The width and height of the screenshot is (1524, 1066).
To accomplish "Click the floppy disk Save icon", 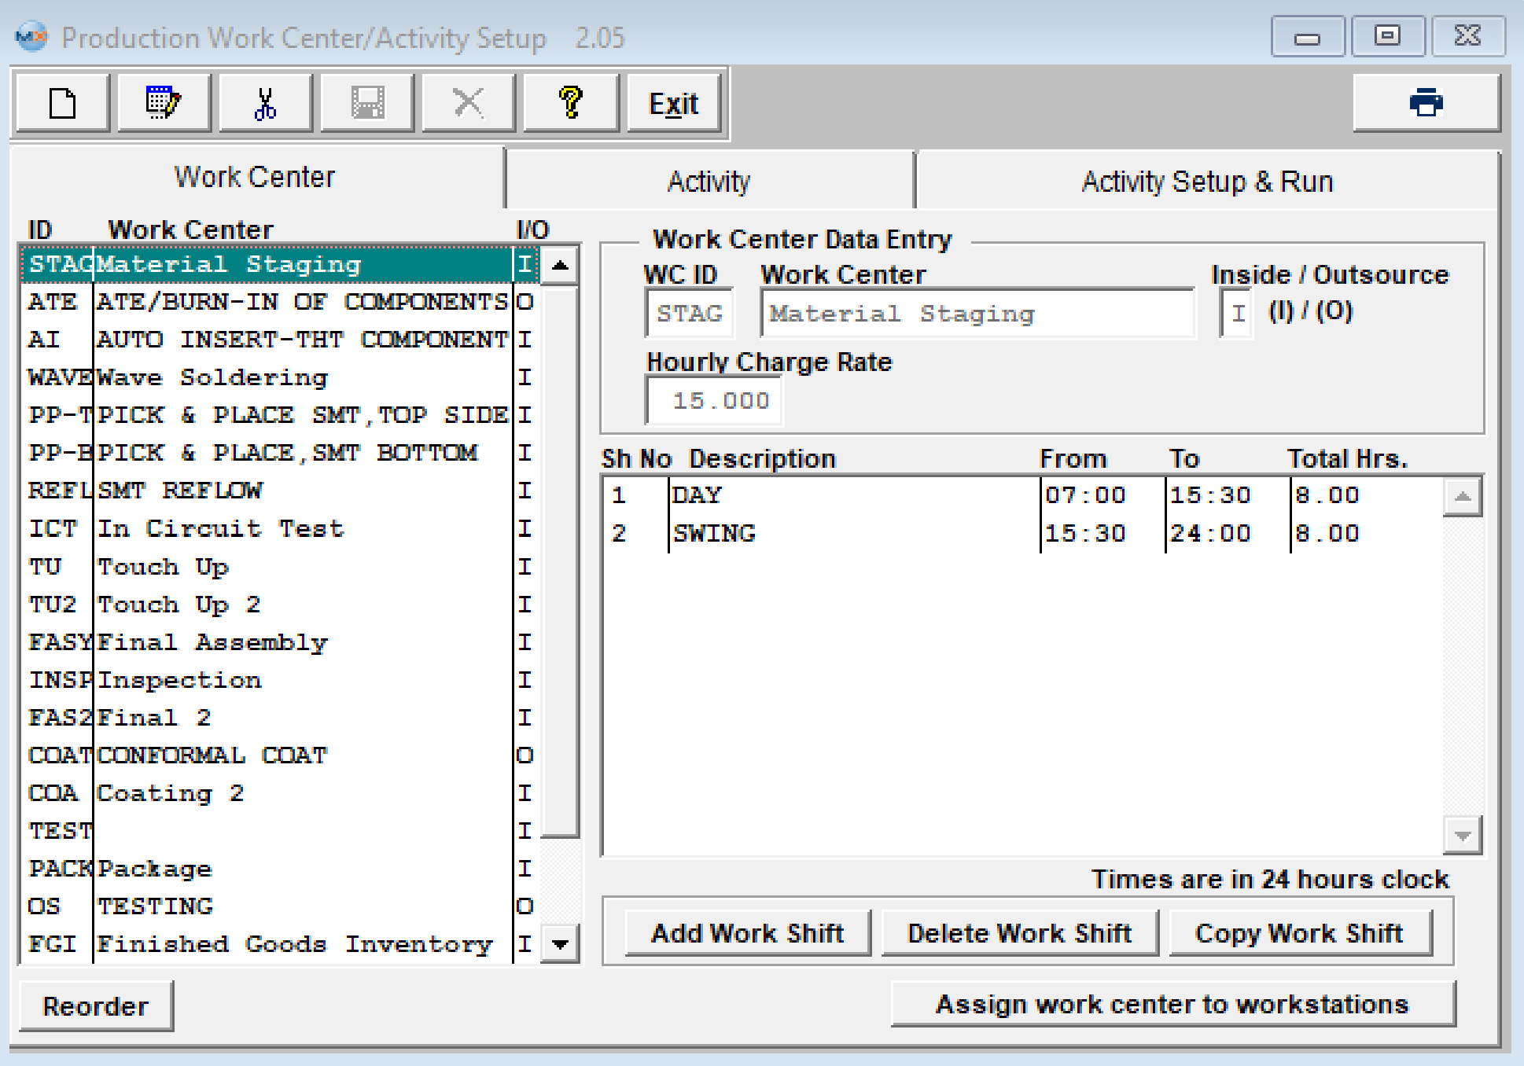I will coord(367,103).
